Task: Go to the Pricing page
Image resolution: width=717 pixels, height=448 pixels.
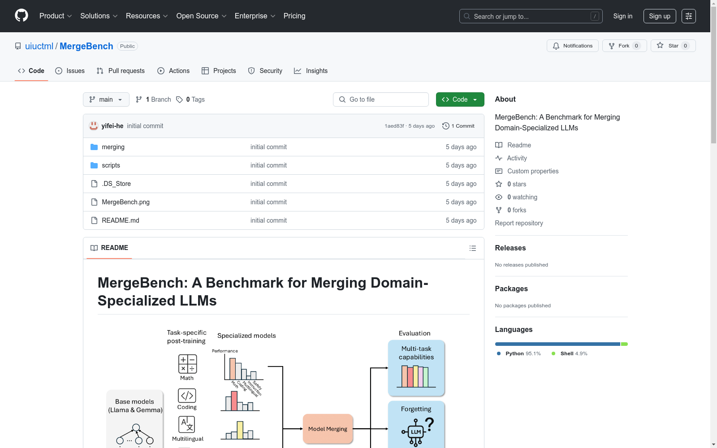Action: (294, 16)
